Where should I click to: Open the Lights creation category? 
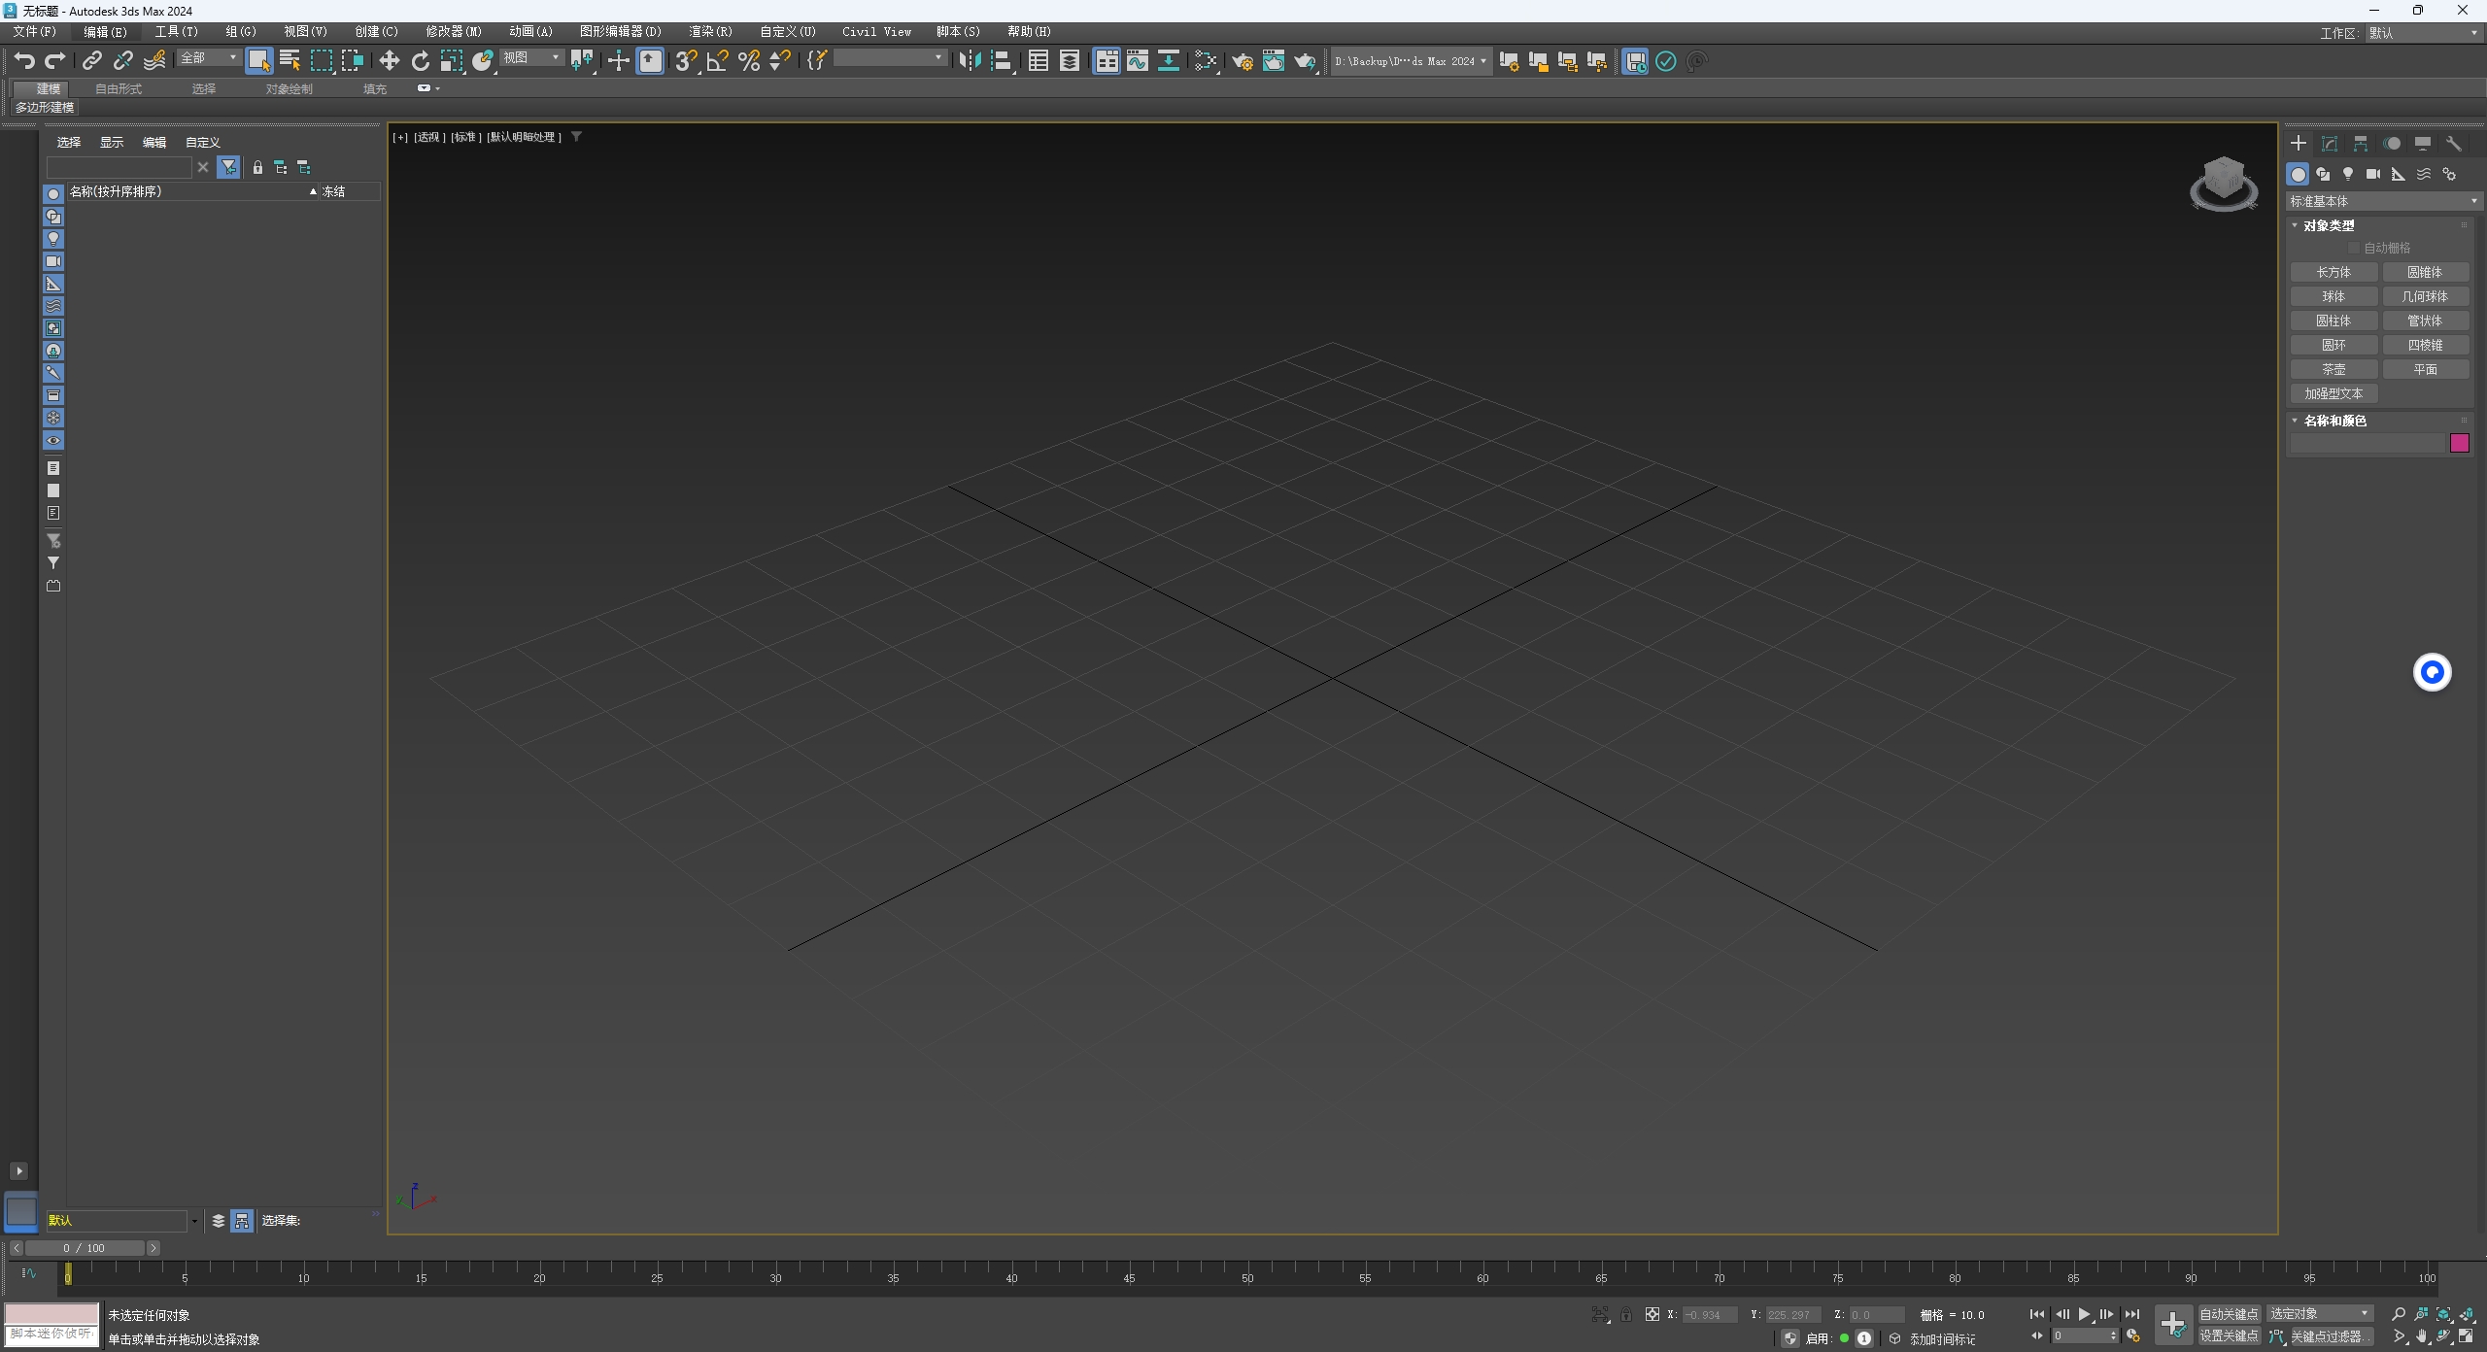tap(2348, 174)
